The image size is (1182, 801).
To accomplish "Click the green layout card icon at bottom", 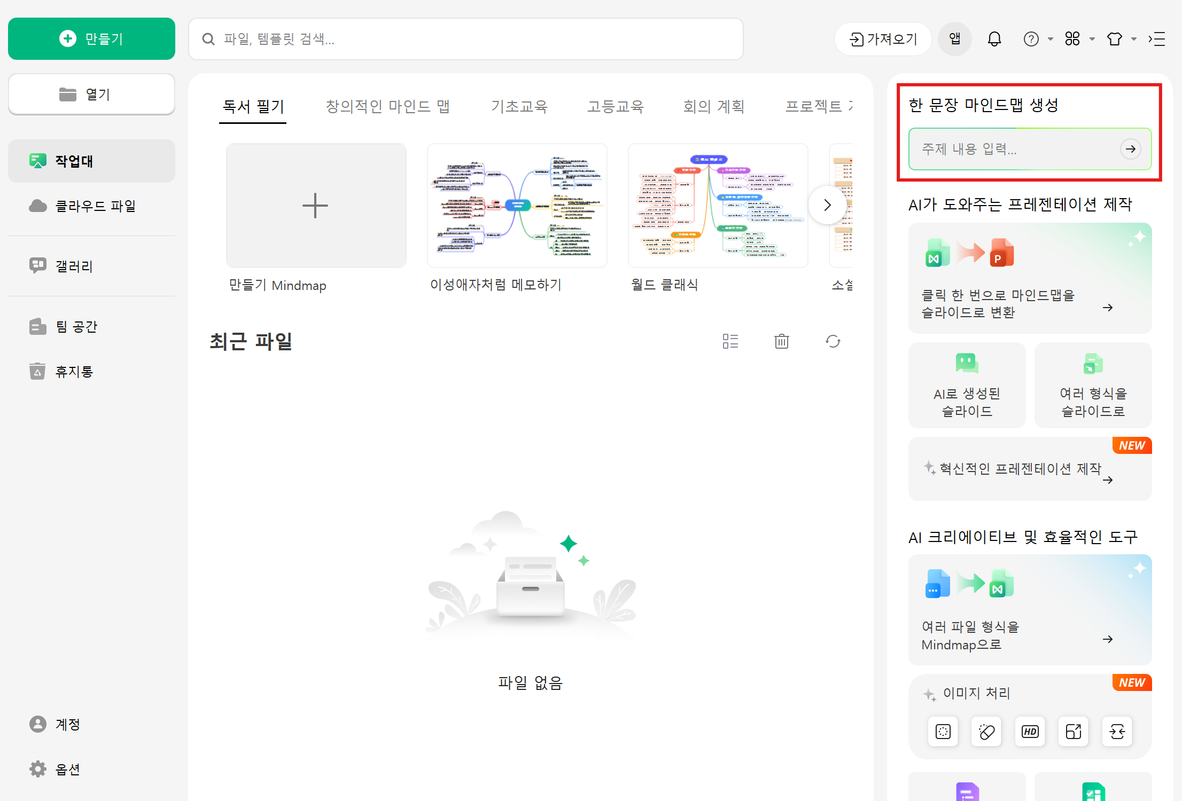I will click(1093, 791).
